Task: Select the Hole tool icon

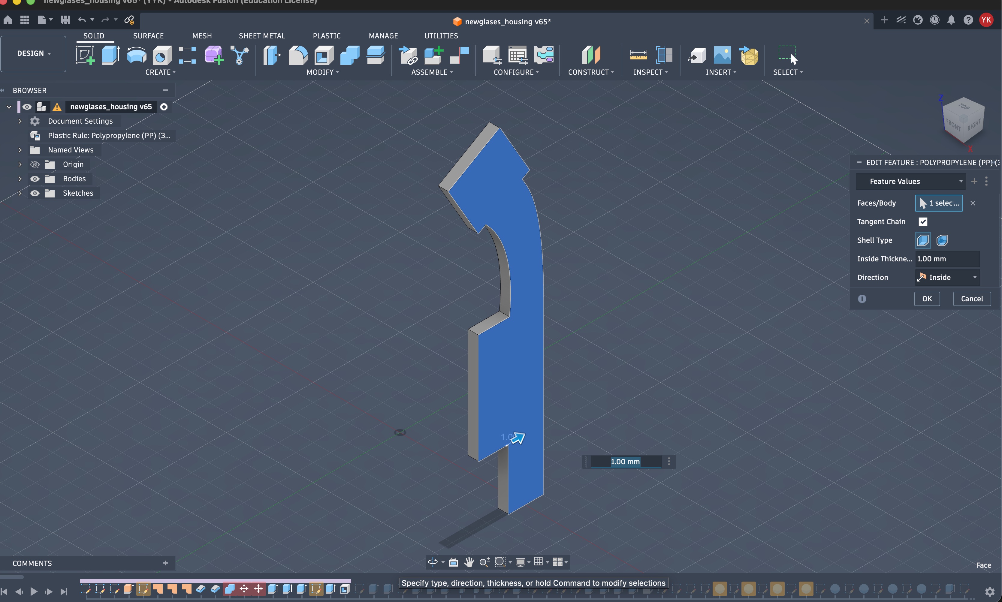Action: tap(162, 55)
